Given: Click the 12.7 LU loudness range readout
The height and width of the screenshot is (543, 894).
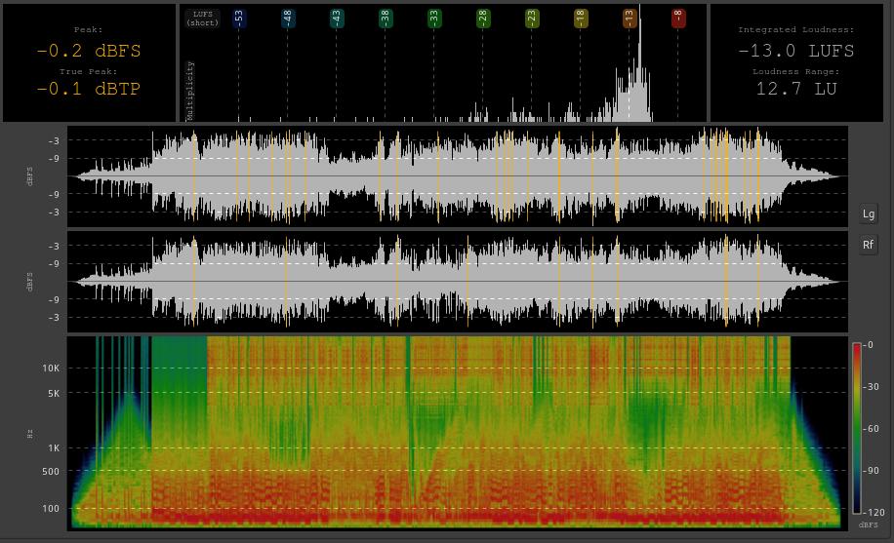Looking at the screenshot, I should coord(796,89).
